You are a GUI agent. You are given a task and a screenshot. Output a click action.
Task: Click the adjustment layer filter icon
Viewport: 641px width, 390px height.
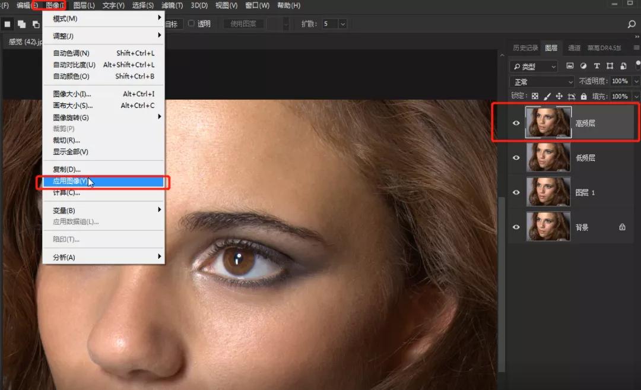[x=583, y=66]
